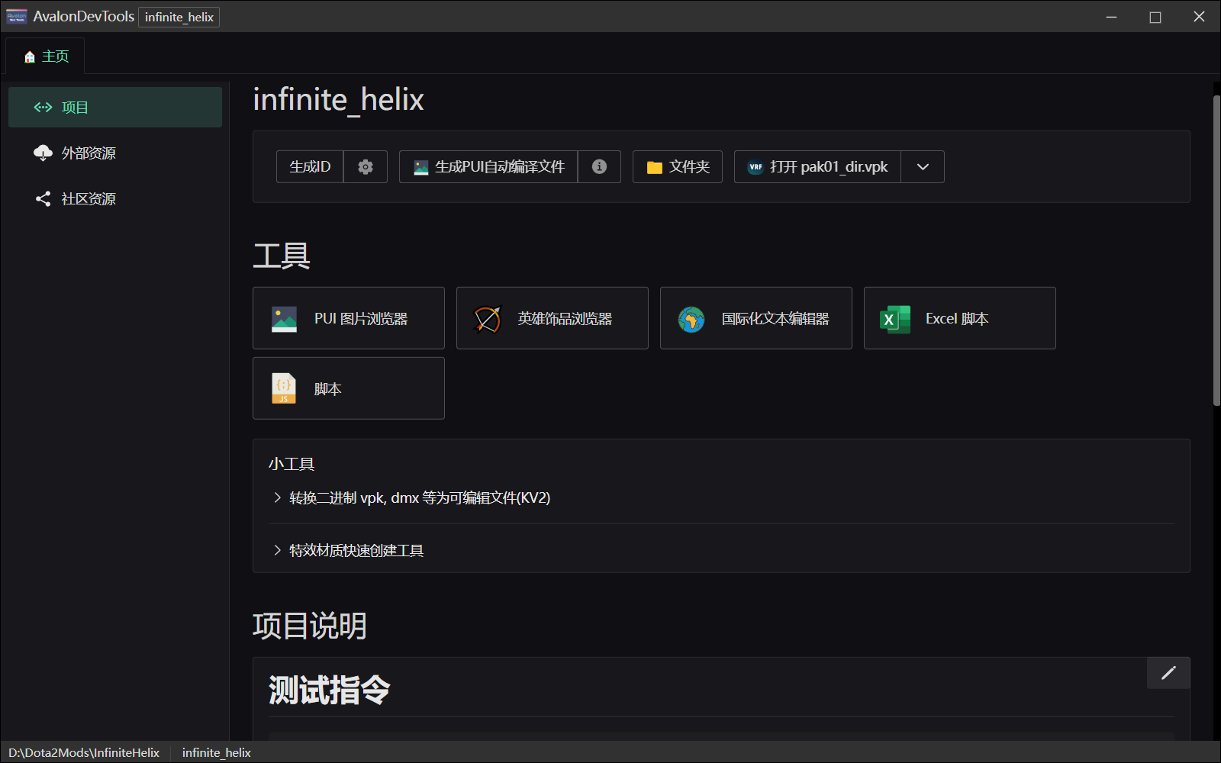Viewport: 1221px width, 763px height.
Task: Expand 转换二进制 vpk, dmx converter section
Action: [721, 497]
